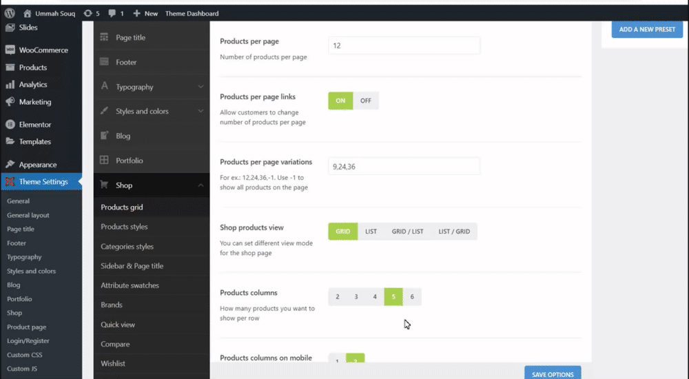The height and width of the screenshot is (379, 689).
Task: Click the Page title panel icon
Action: point(104,37)
